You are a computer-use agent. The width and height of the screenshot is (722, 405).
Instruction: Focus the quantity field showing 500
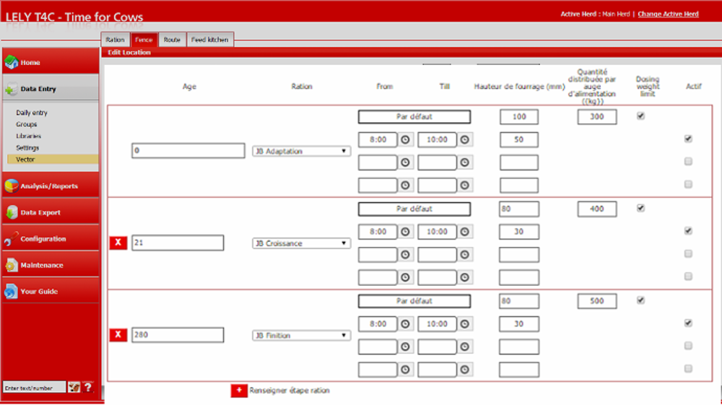coord(597,300)
